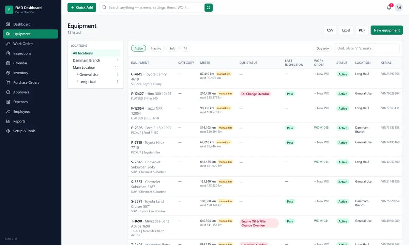
Task: Click the Equipment truck icon in sidebar
Action: click(x=8, y=34)
